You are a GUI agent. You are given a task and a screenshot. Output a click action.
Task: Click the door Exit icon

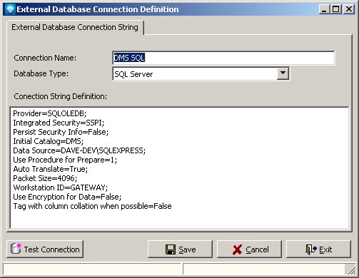(311, 249)
